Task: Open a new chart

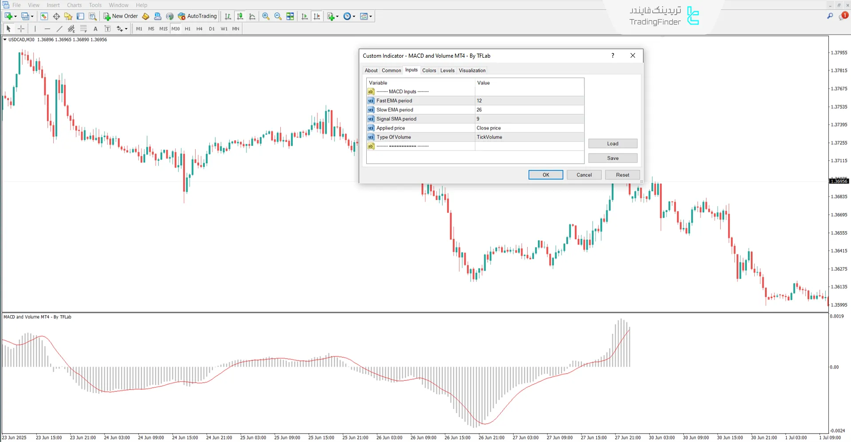Action: pos(8,16)
